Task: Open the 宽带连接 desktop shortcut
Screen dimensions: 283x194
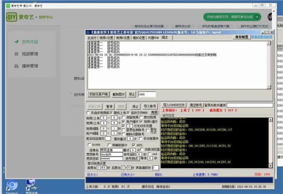Action: pos(32,187)
